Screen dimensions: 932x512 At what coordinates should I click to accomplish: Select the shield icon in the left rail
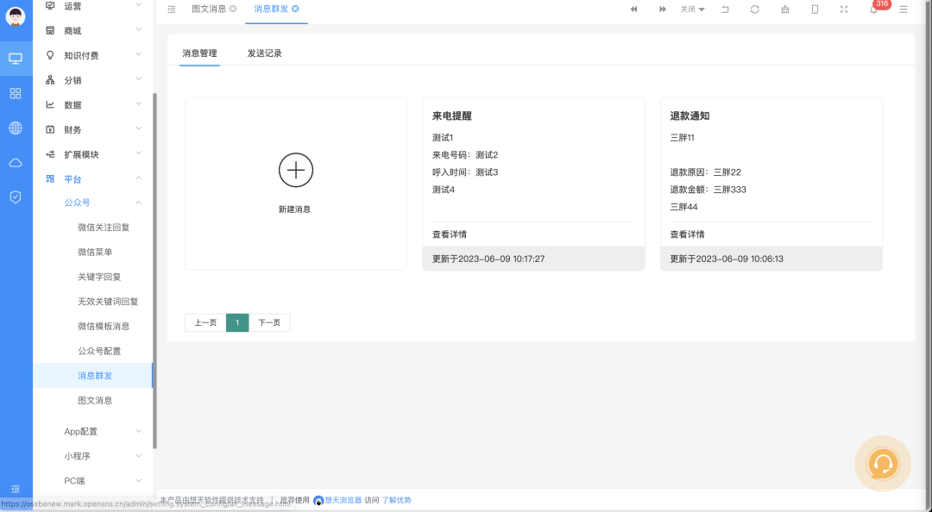coord(15,197)
